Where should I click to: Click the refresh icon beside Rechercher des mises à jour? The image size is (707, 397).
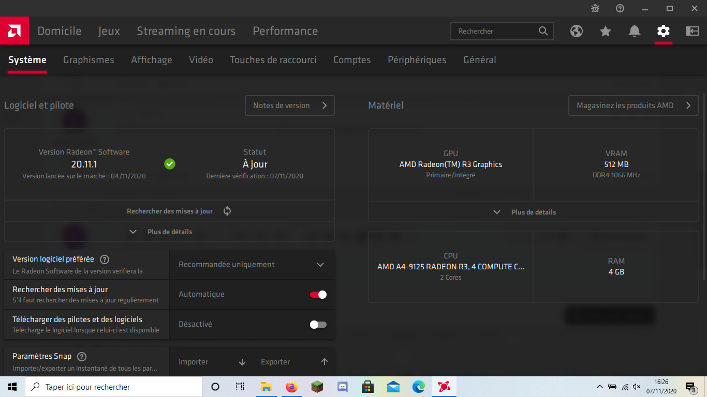tap(227, 211)
